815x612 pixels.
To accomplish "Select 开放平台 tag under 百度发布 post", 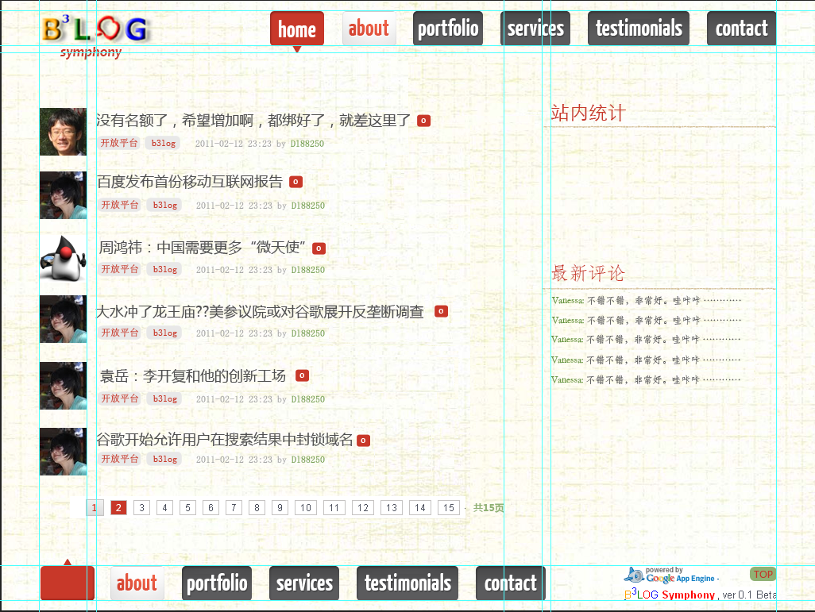I will tap(119, 205).
